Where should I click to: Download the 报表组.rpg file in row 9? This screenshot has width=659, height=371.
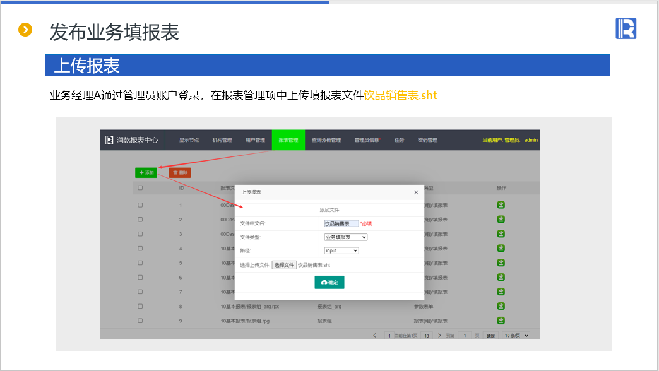pos(501,321)
